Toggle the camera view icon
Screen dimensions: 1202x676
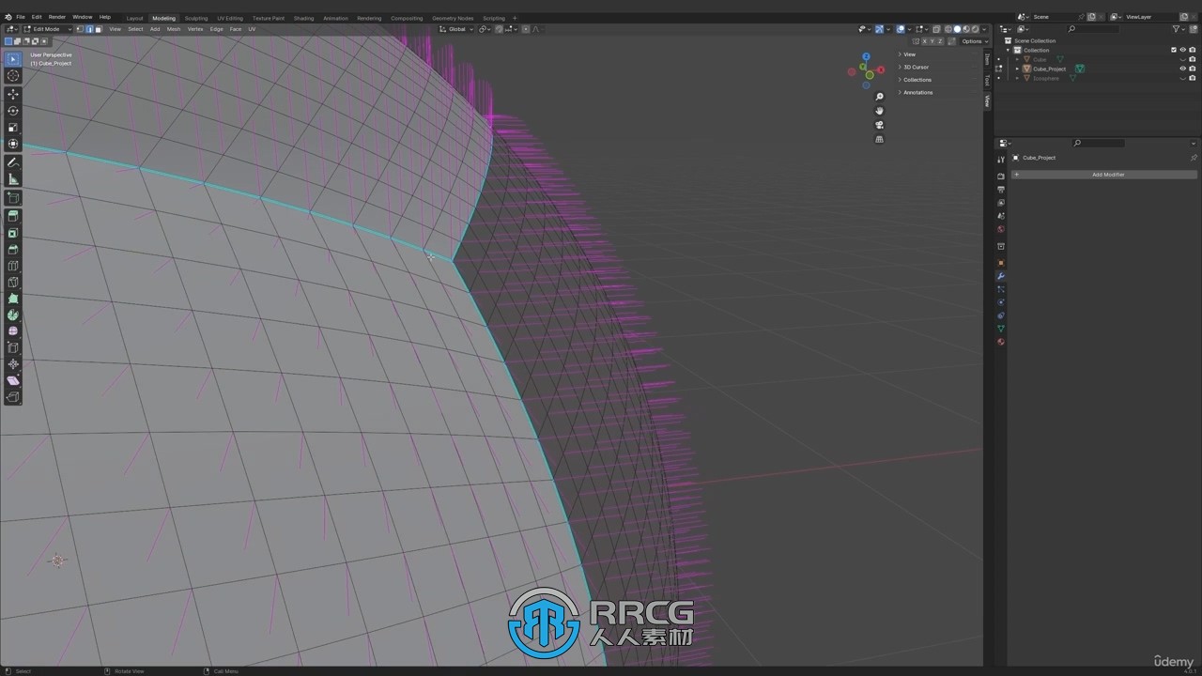879,125
